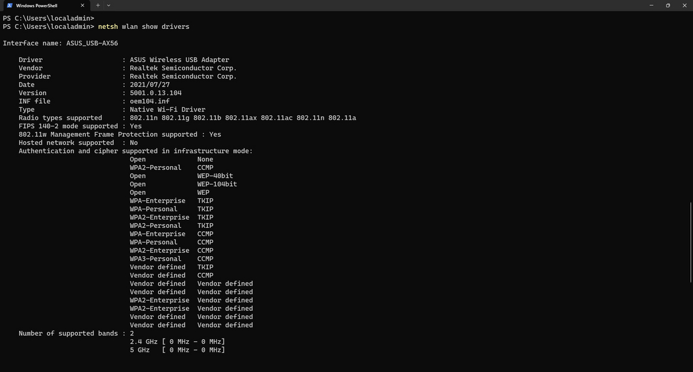This screenshot has width=693, height=372.
Task: Maximize the terminal window
Action: [668, 5]
